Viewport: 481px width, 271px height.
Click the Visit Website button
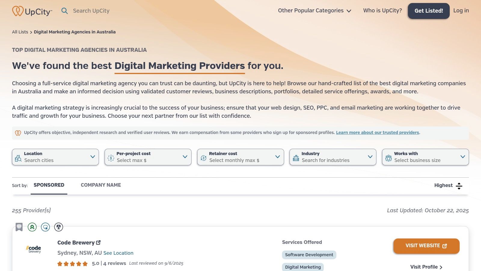pyautogui.click(x=426, y=246)
